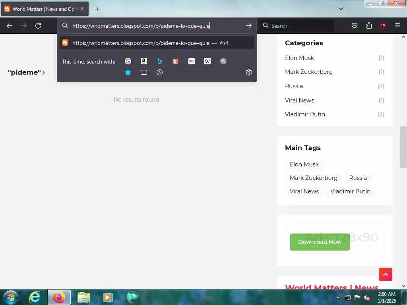Select the gray magnifier search engine icon

pos(223,61)
